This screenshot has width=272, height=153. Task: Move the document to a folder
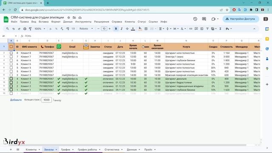pyautogui.click(x=74, y=17)
